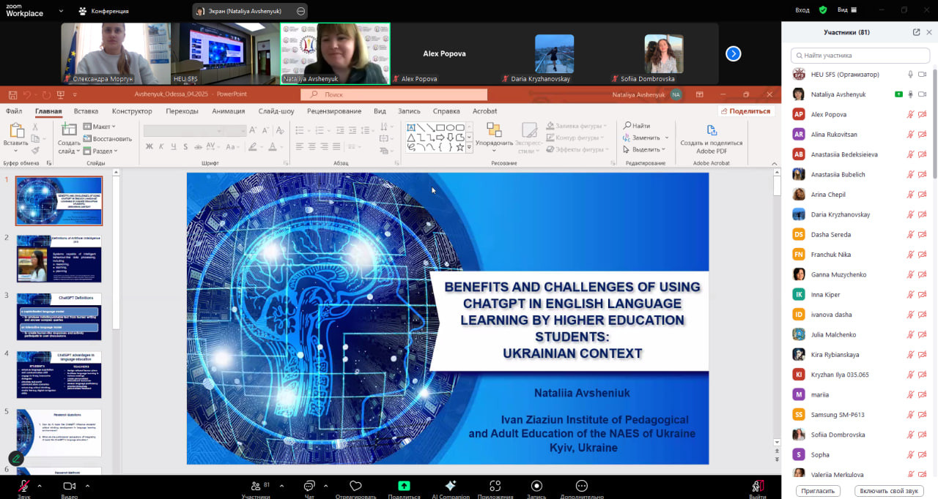Click the Найти участника search field
Screen dimensions: 938x499
pos(860,56)
